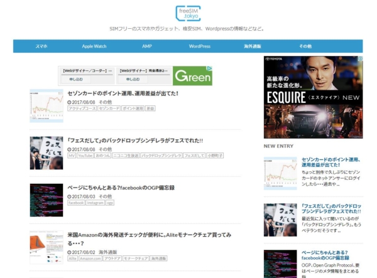Open the その他 menu in navigation bar

pos(305,46)
